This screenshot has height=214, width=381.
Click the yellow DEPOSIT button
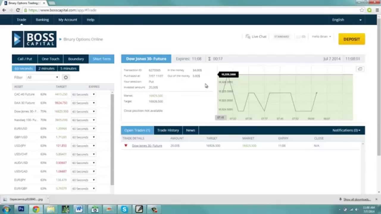[x=352, y=39]
